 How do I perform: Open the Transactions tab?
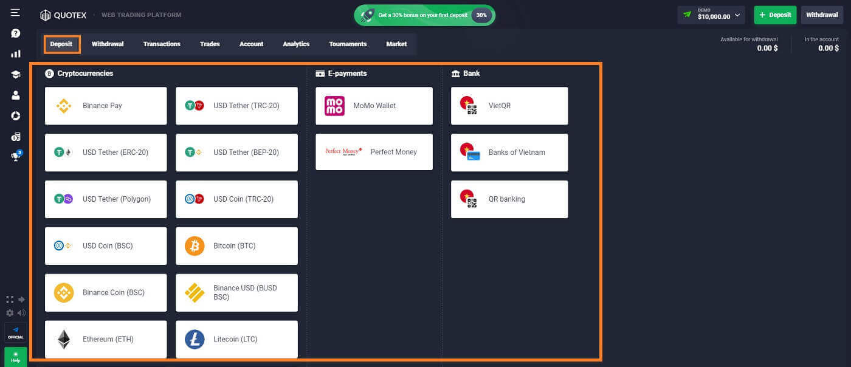point(162,44)
